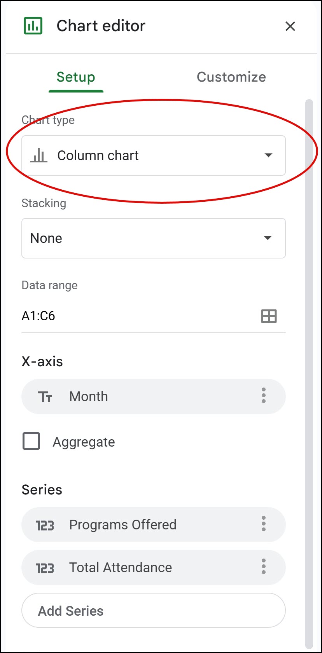Click the green Chart editor logo icon
Screen dimensions: 322x653
[x=33, y=26]
